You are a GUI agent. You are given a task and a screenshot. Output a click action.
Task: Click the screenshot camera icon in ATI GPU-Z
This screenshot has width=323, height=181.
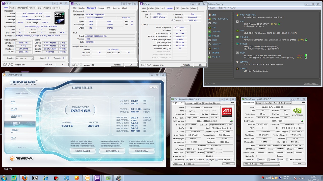[x=233, y=103]
